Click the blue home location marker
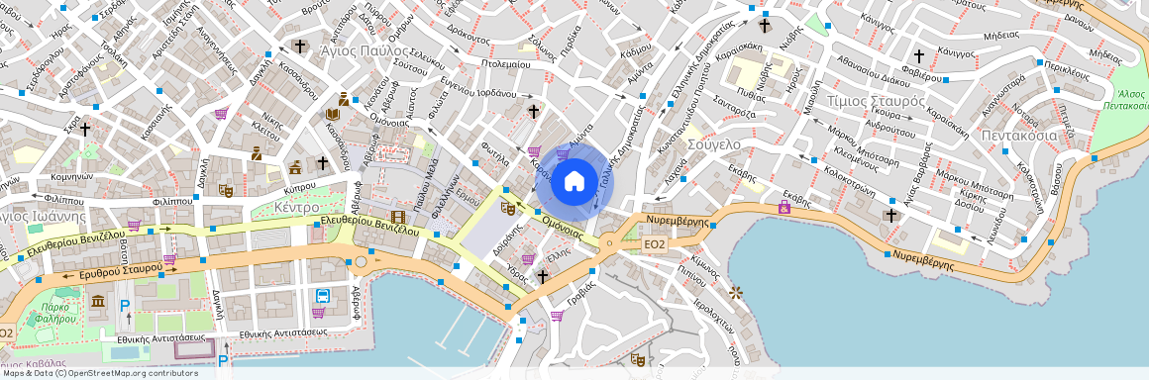 click(574, 182)
